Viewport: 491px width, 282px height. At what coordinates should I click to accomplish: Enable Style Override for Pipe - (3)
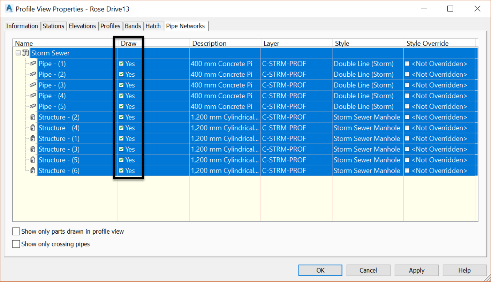click(407, 85)
